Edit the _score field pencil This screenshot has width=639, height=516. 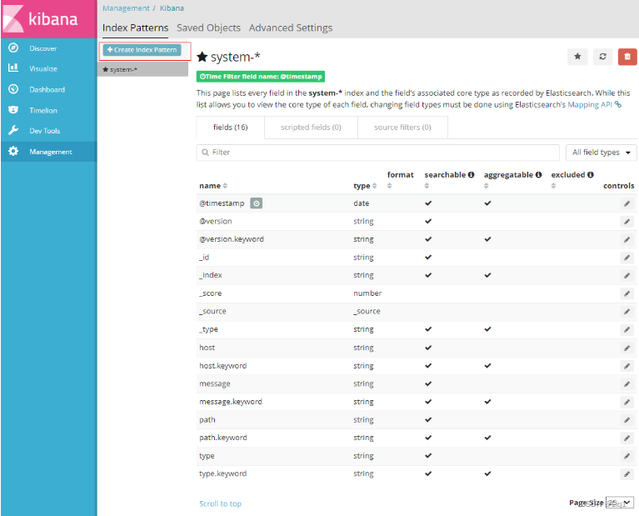pos(627,293)
